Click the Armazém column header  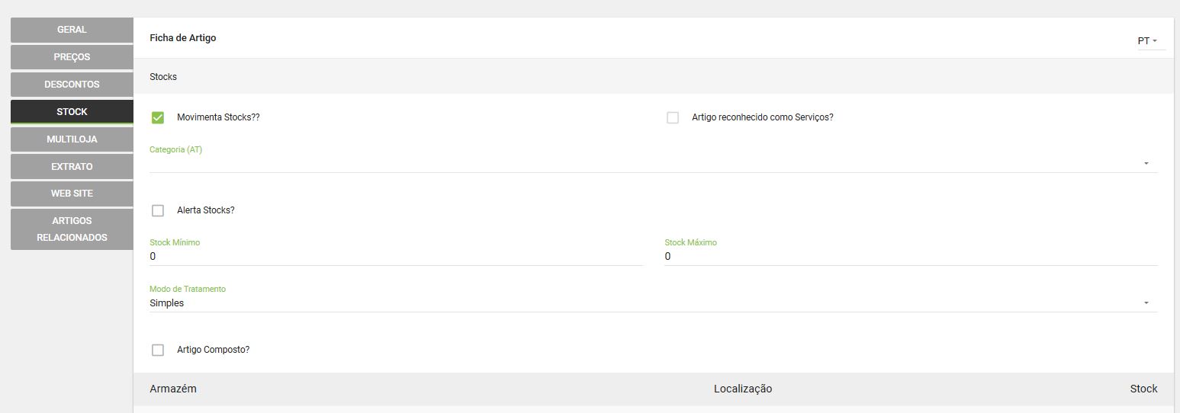tap(173, 389)
